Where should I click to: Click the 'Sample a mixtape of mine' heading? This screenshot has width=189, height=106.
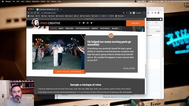(x=86, y=85)
